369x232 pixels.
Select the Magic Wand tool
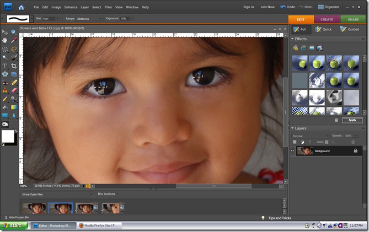pyautogui.click(x=5, y=57)
